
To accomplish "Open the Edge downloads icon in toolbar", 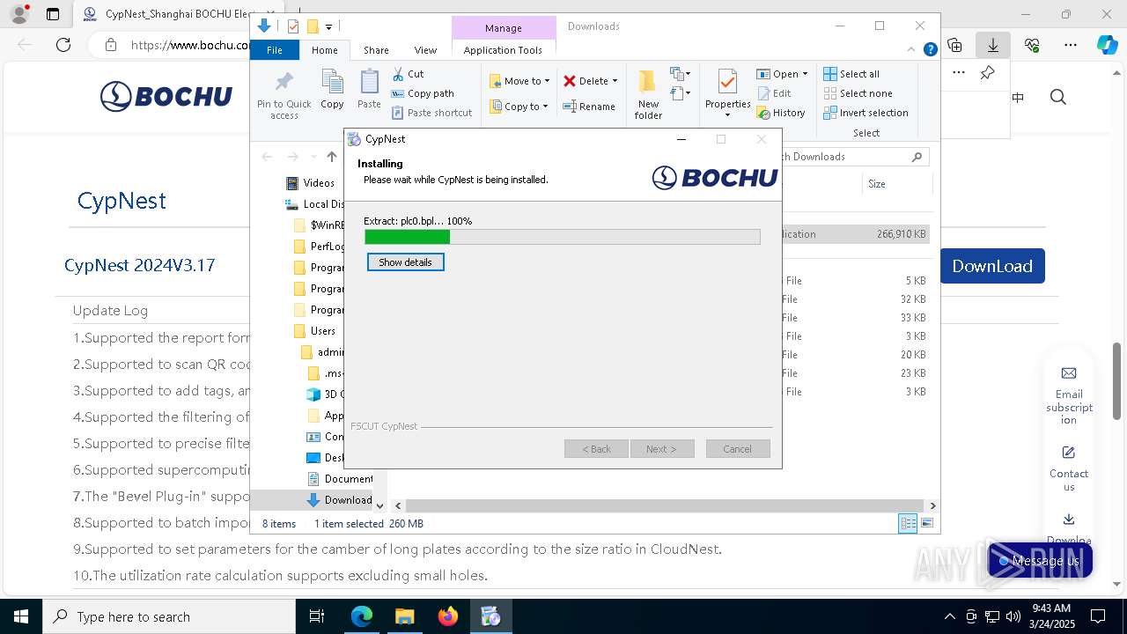I will (x=993, y=45).
